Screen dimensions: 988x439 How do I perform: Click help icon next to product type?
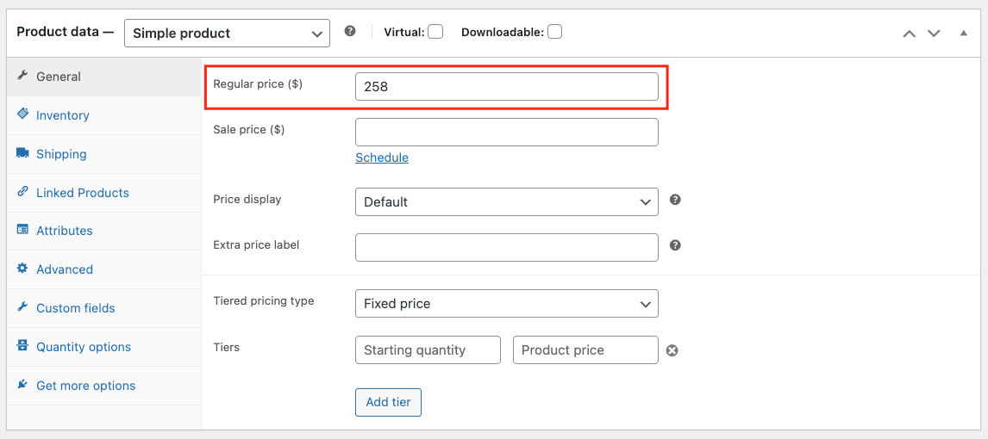350,31
